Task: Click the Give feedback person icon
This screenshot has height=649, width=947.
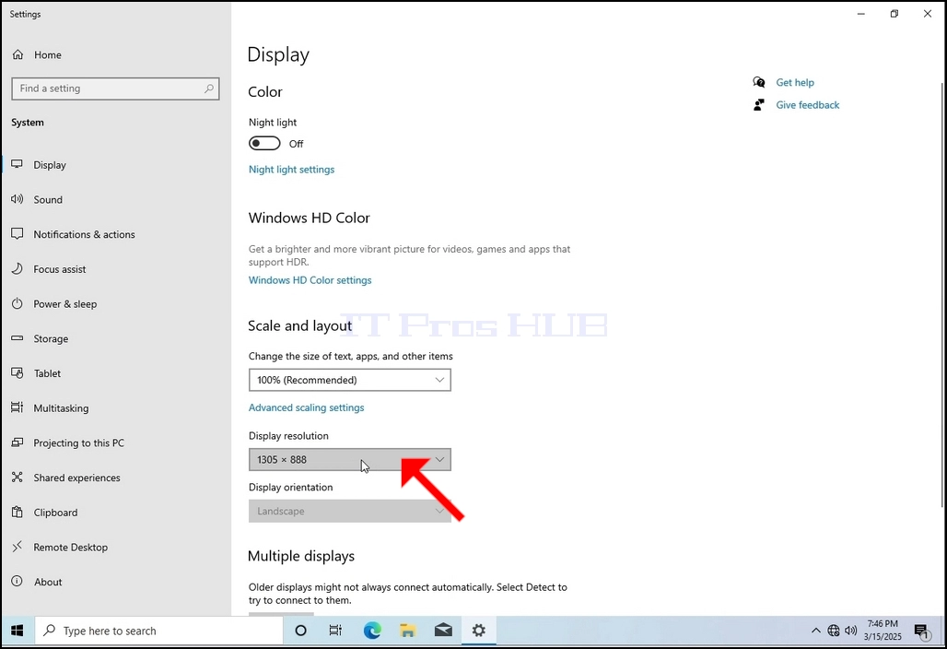Action: pos(758,104)
